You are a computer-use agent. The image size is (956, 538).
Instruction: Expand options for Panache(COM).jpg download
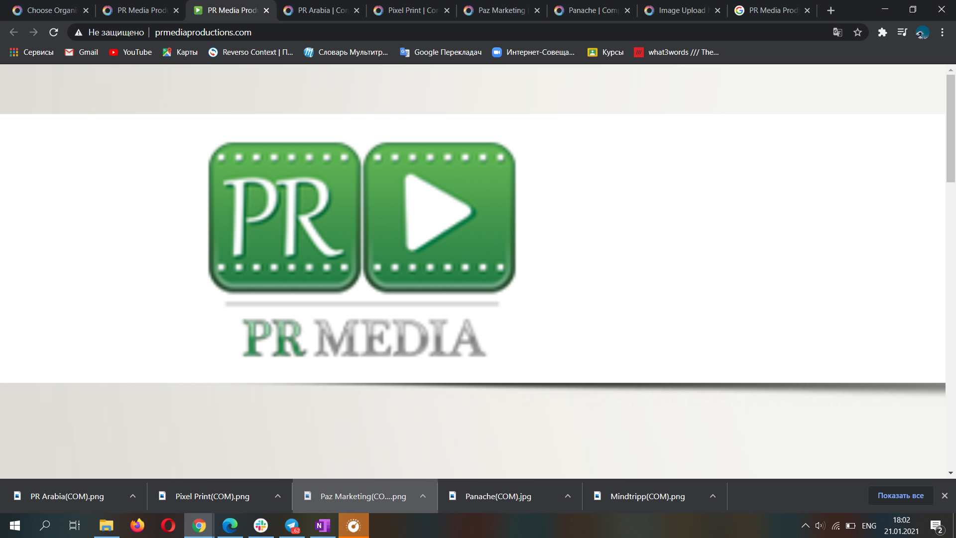568,496
